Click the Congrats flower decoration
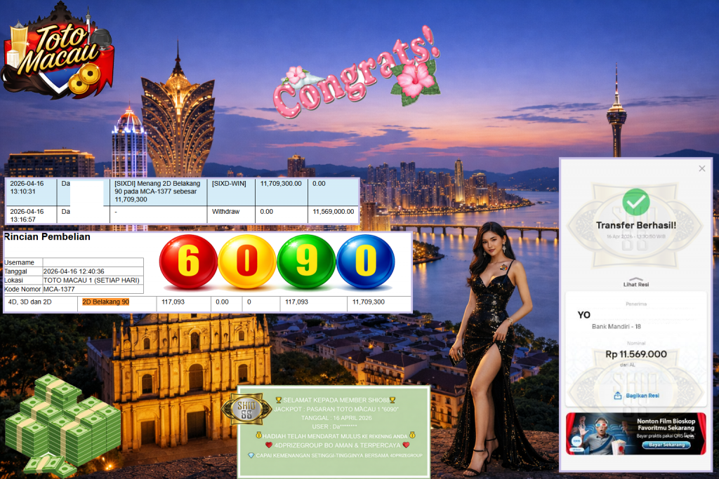The height and width of the screenshot is (479, 719). click(416, 79)
